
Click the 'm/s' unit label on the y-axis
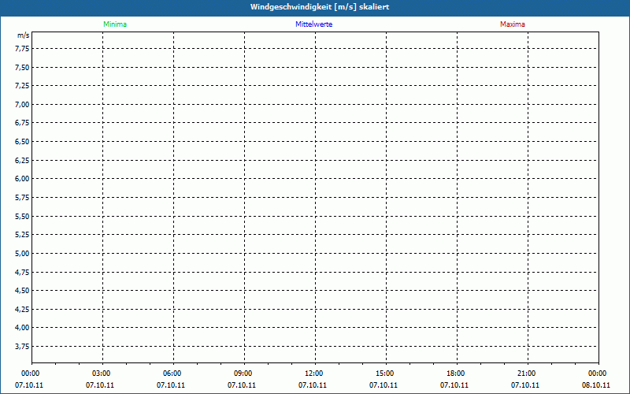coord(24,35)
